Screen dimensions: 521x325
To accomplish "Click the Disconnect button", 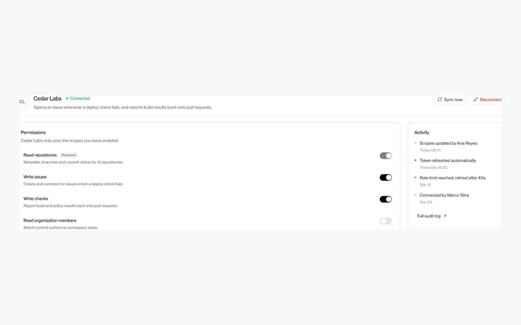I will click(486, 99).
